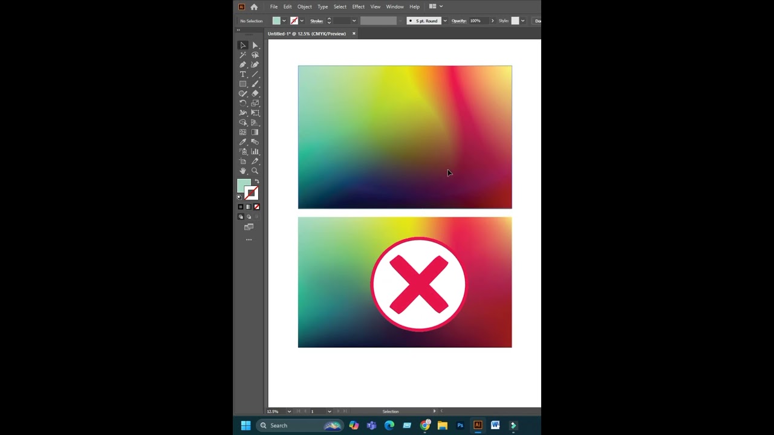Expand the control bar stroke color dropdown
This screenshot has height=435, width=774.
(302, 21)
